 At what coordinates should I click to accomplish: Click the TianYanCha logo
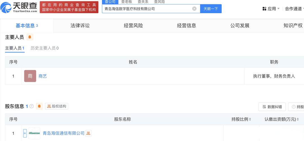pos(19,8)
